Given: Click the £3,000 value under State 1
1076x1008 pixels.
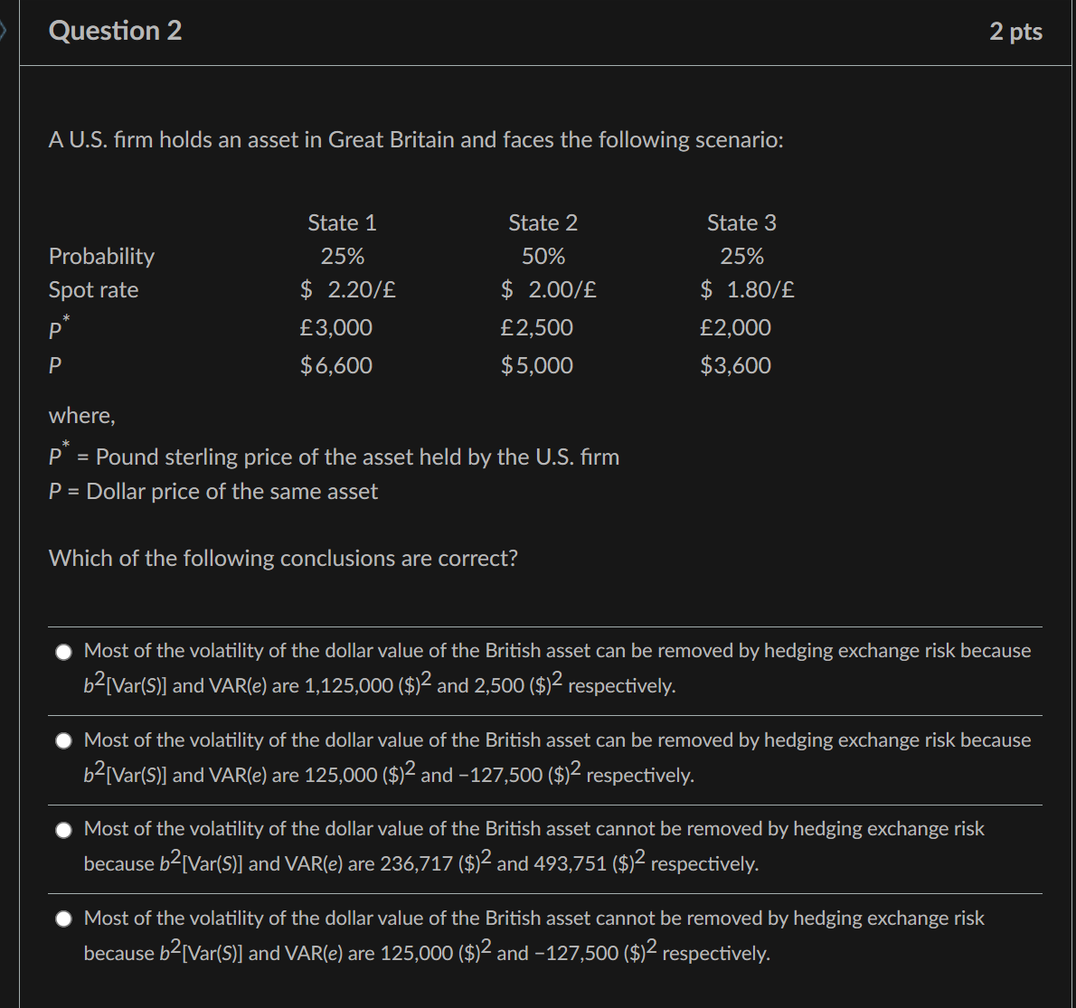Looking at the screenshot, I should point(335,327).
